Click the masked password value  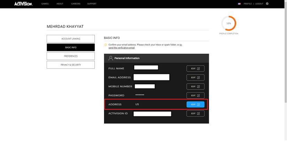pyautogui.click(x=139, y=95)
